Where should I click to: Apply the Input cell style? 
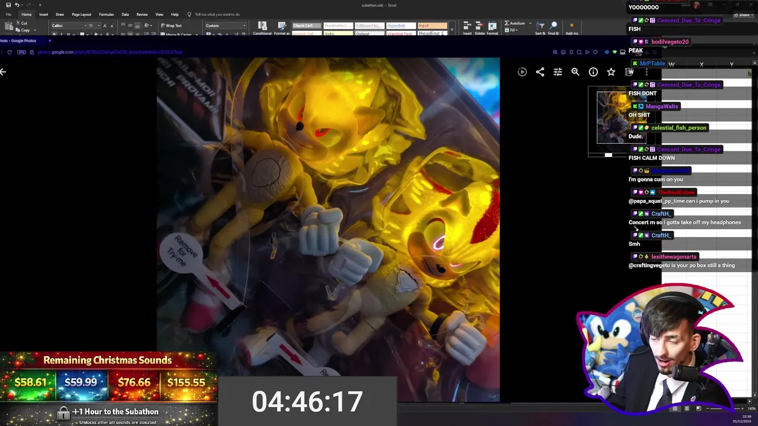click(432, 25)
